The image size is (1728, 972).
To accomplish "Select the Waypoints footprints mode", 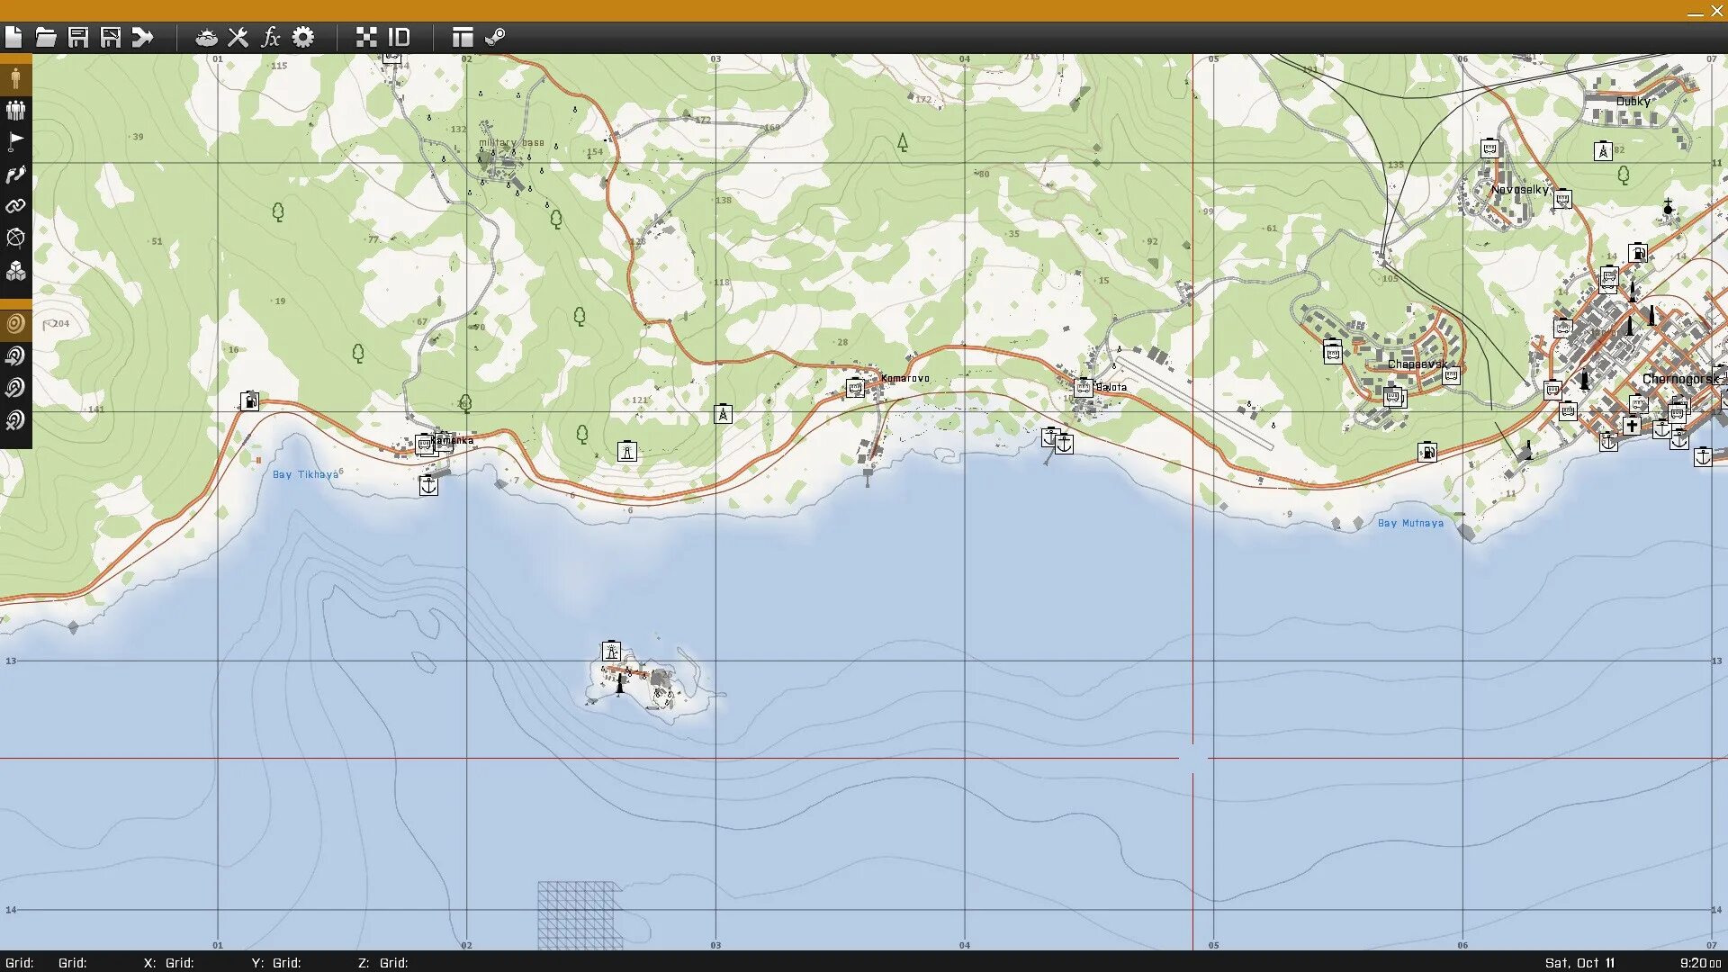I will pyautogui.click(x=15, y=174).
